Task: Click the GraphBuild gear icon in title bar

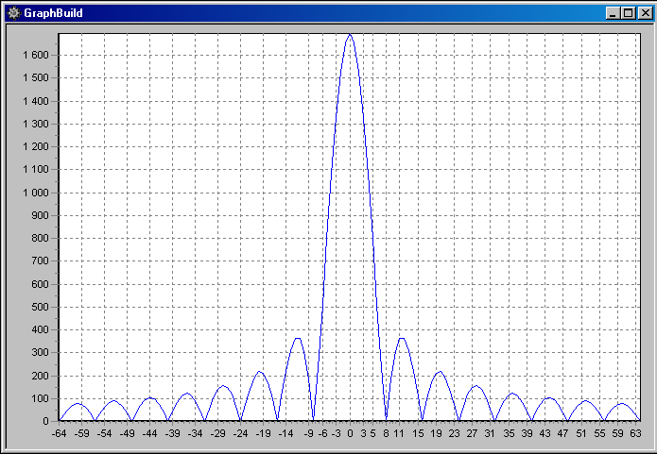Action: pos(13,13)
